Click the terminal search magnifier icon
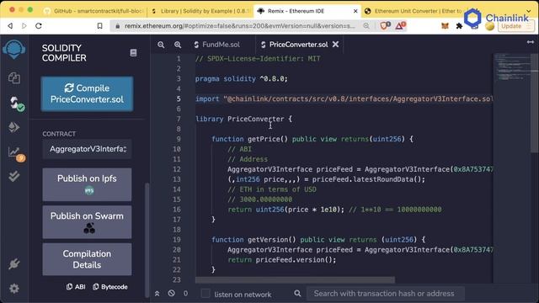The width and height of the screenshot is (539, 303). click(x=297, y=294)
